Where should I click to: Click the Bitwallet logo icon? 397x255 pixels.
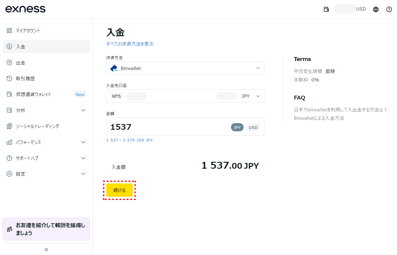(114, 68)
